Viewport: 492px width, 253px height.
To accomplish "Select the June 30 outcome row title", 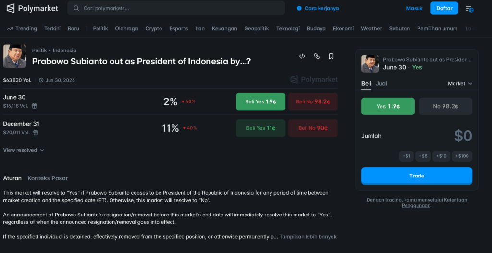I will [x=14, y=98].
